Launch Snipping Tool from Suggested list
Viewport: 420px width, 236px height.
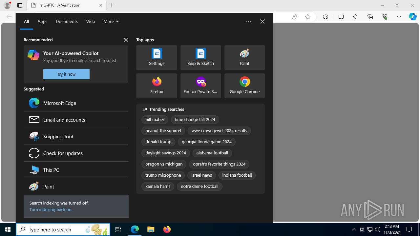pos(76,136)
